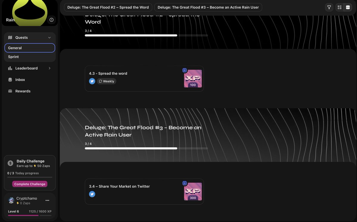This screenshot has height=222, width=357.
Task: Click globe icon on 3.4 quest
Action: pyautogui.click(x=185, y=183)
